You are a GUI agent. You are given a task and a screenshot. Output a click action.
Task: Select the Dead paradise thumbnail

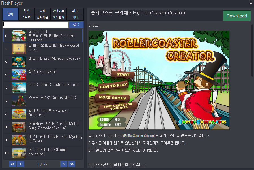[x=19, y=153]
